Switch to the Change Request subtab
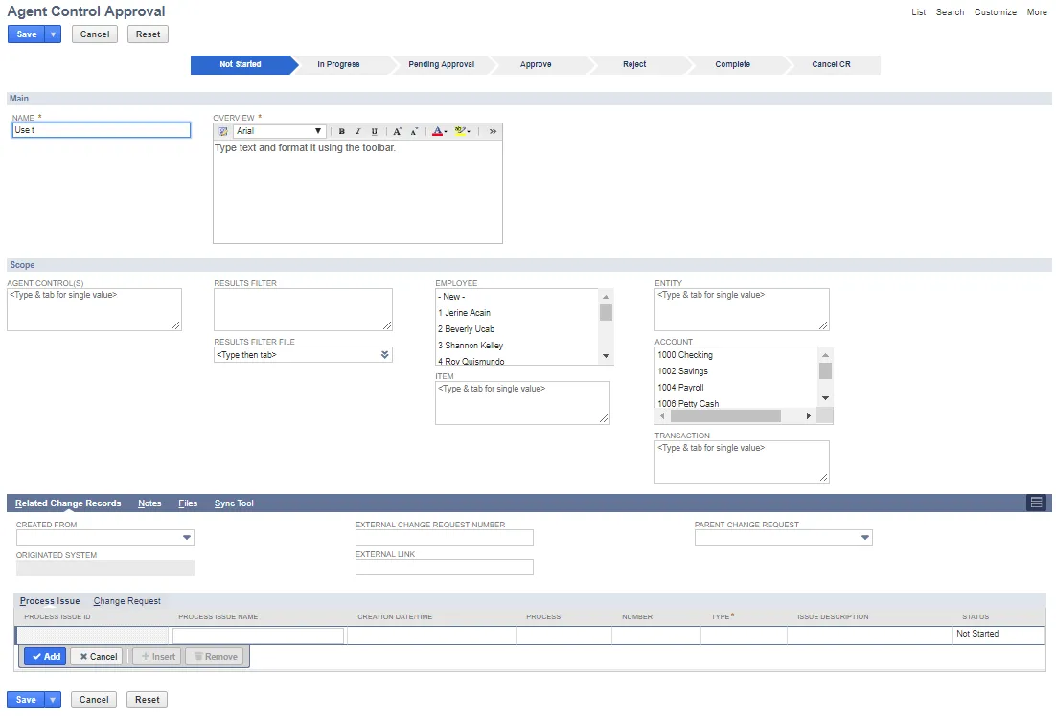 pos(127,601)
